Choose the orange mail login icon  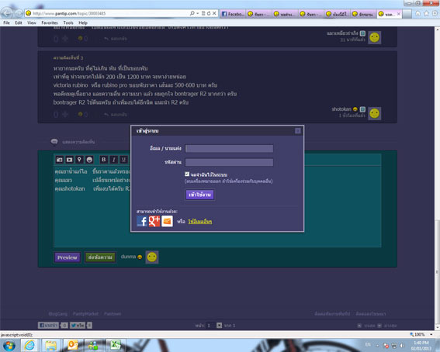pos(168,221)
